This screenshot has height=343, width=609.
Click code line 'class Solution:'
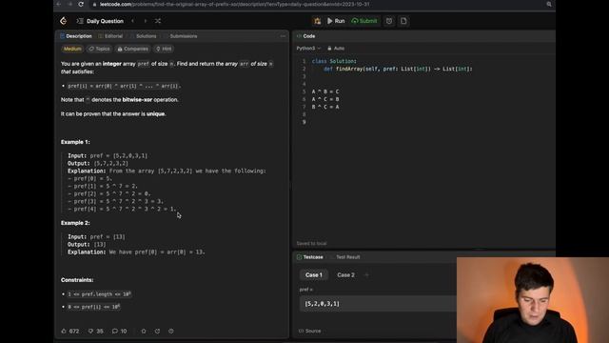[x=334, y=61]
